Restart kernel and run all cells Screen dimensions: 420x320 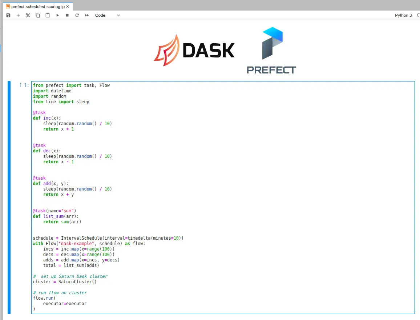pyautogui.click(x=87, y=15)
